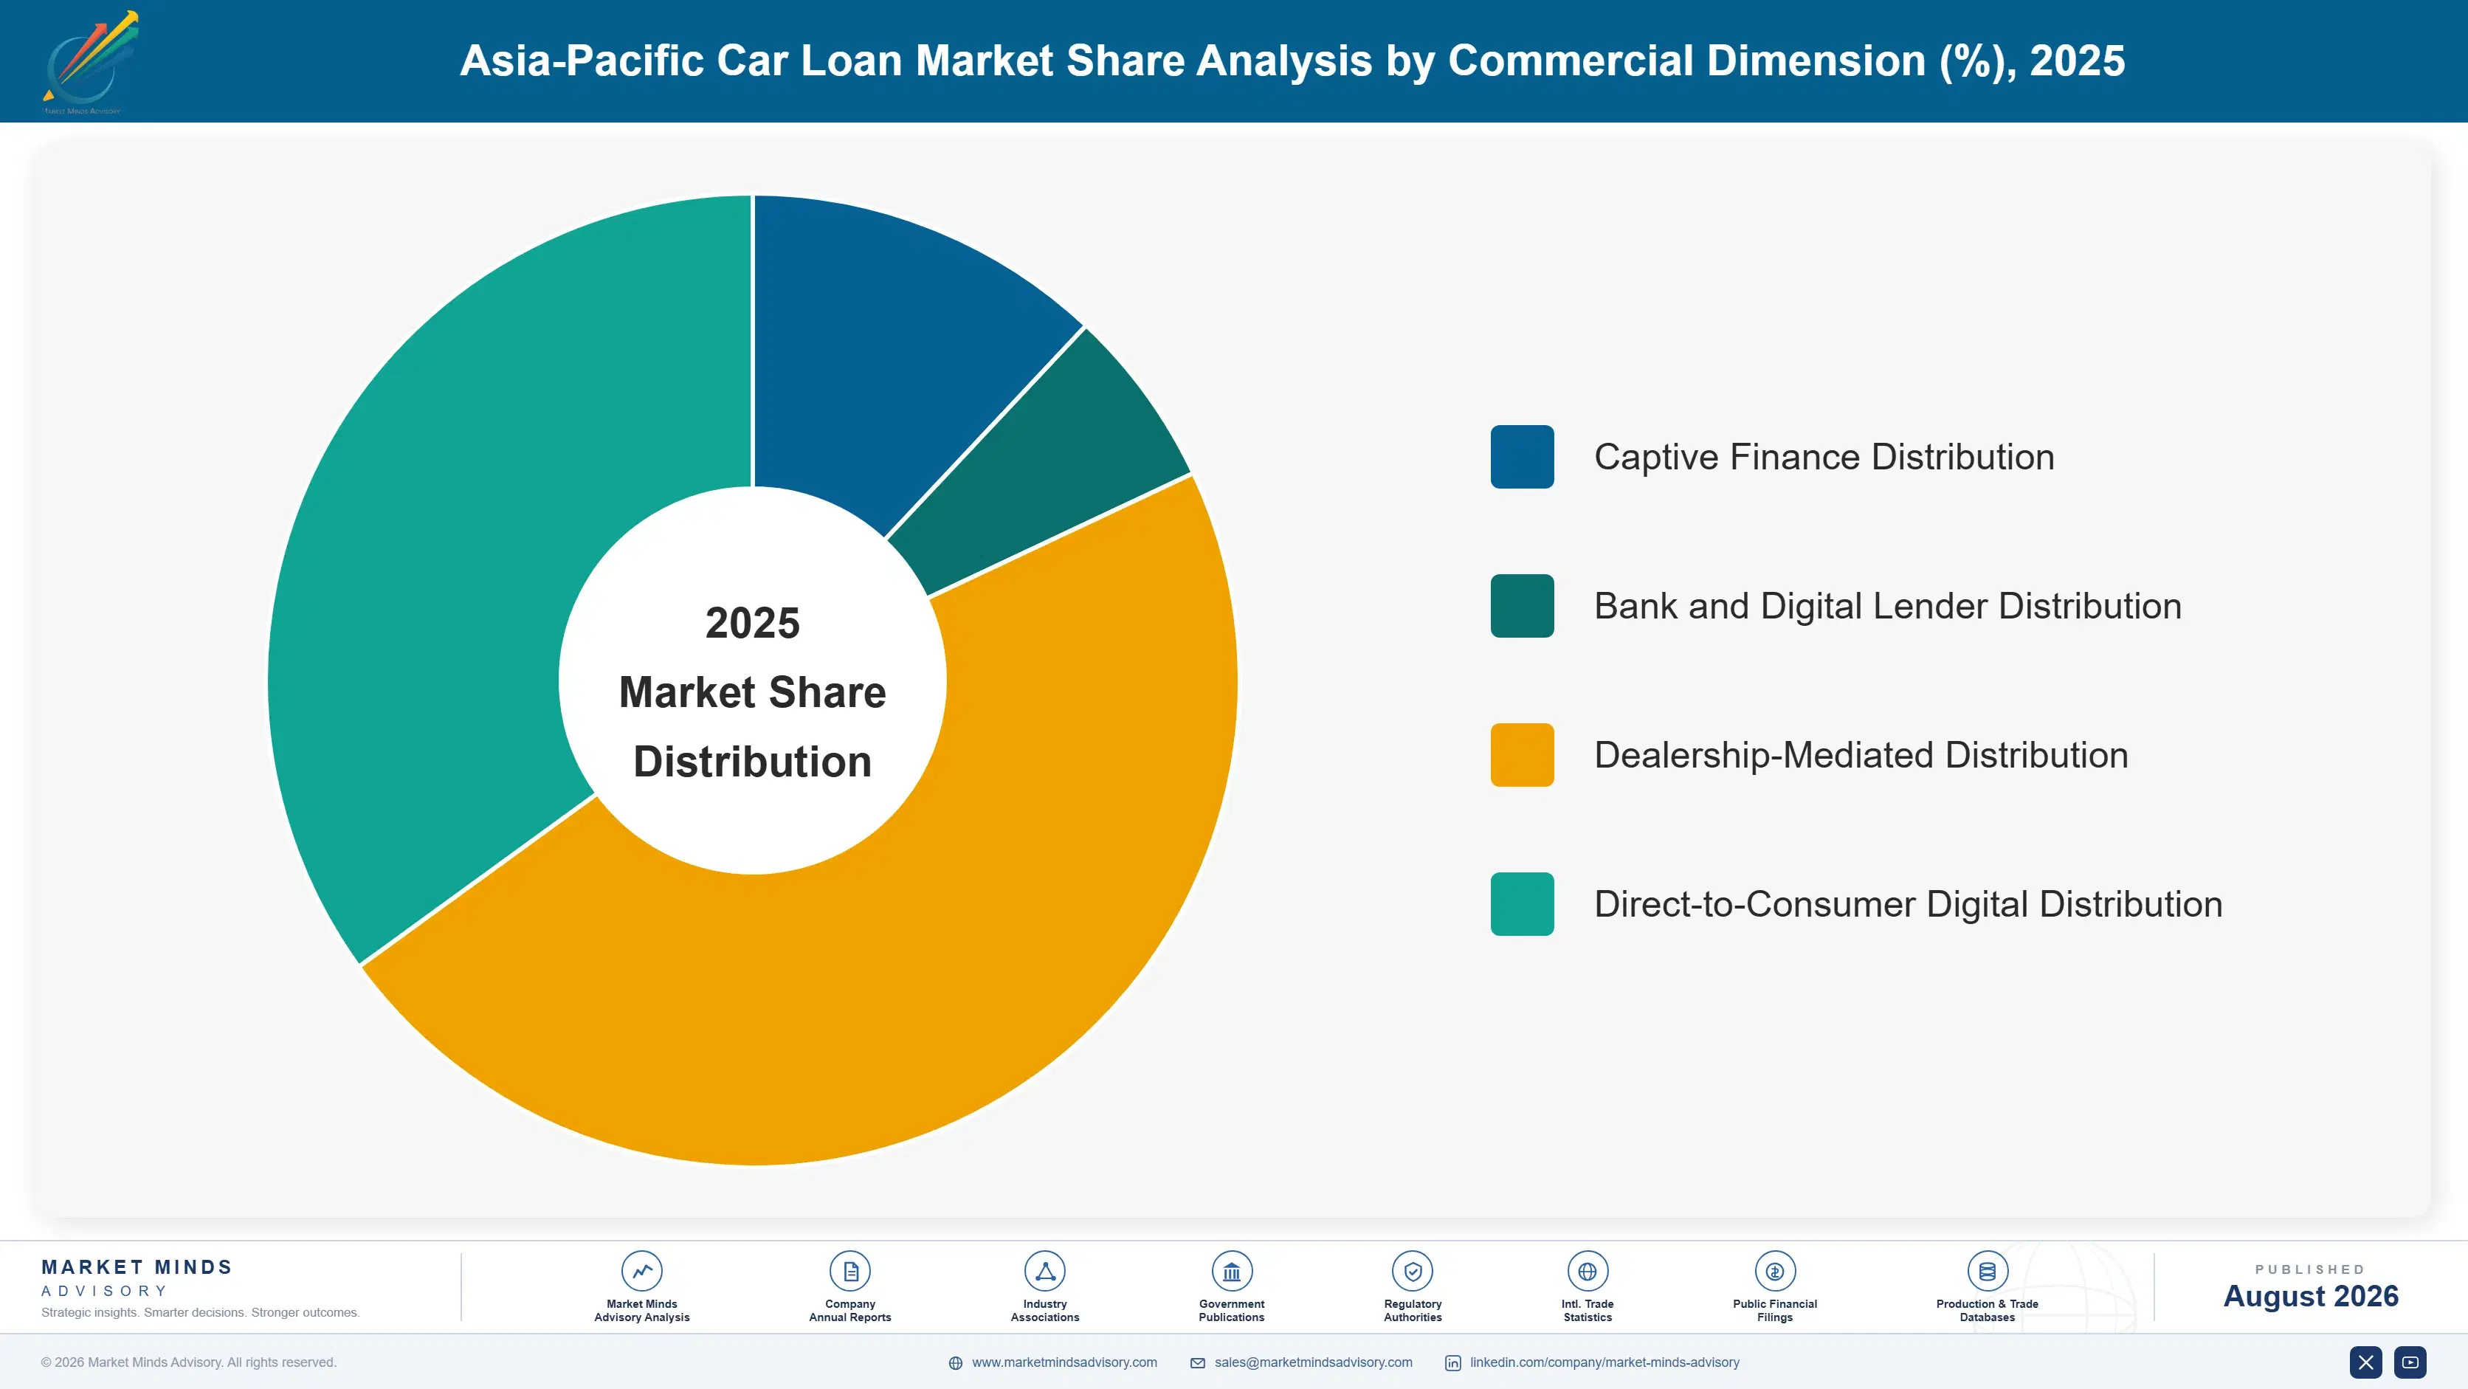Click the 'MARKET MINDS ADVISORY' footer wordmark
Image resolution: width=2468 pixels, height=1389 pixels.
click(137, 1278)
